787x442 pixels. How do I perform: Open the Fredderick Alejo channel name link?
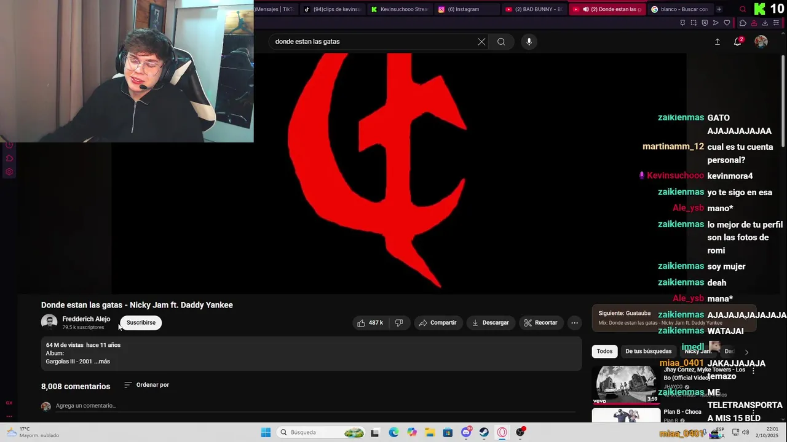[x=86, y=319]
